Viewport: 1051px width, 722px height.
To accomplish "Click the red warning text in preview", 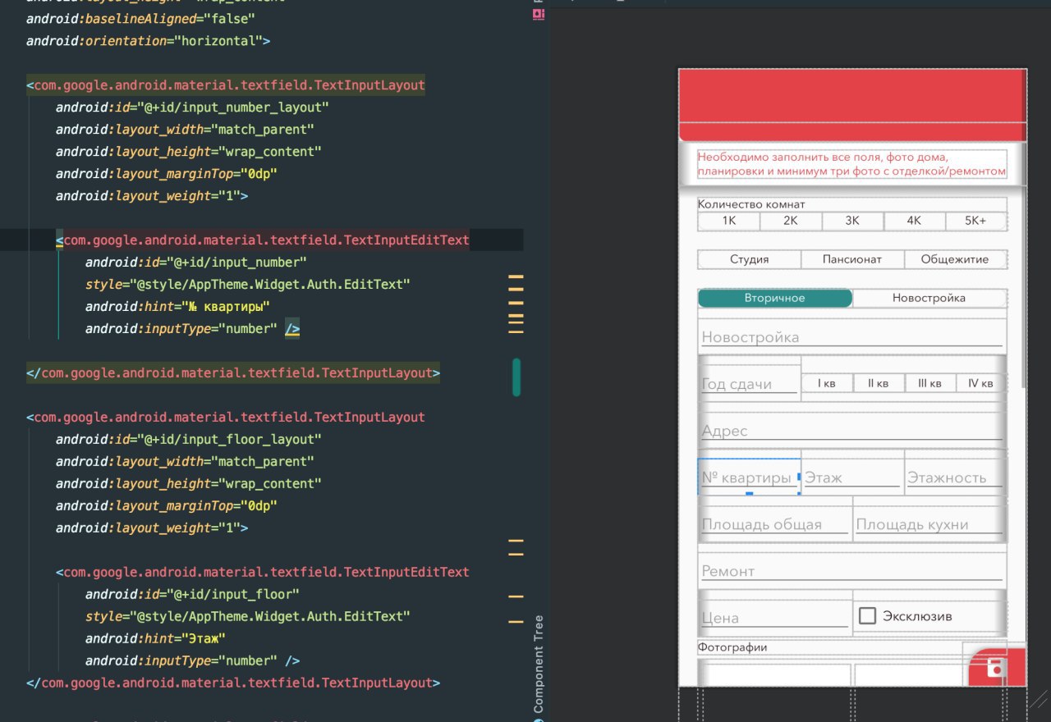I will pos(851,164).
